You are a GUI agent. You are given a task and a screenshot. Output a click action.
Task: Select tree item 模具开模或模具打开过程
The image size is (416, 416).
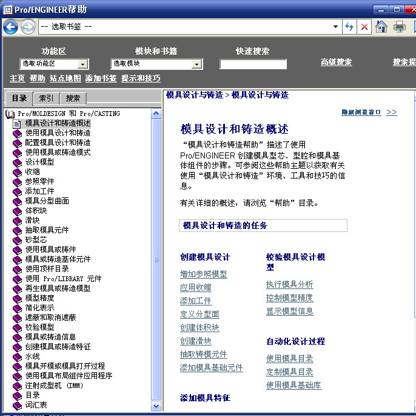[65, 366]
